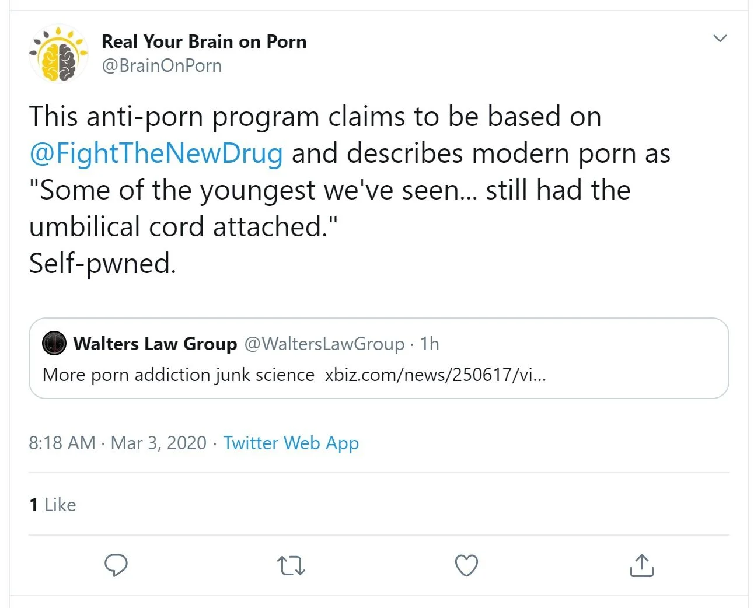Open the xbiz.com news link
The height and width of the screenshot is (608, 754).
click(x=435, y=375)
